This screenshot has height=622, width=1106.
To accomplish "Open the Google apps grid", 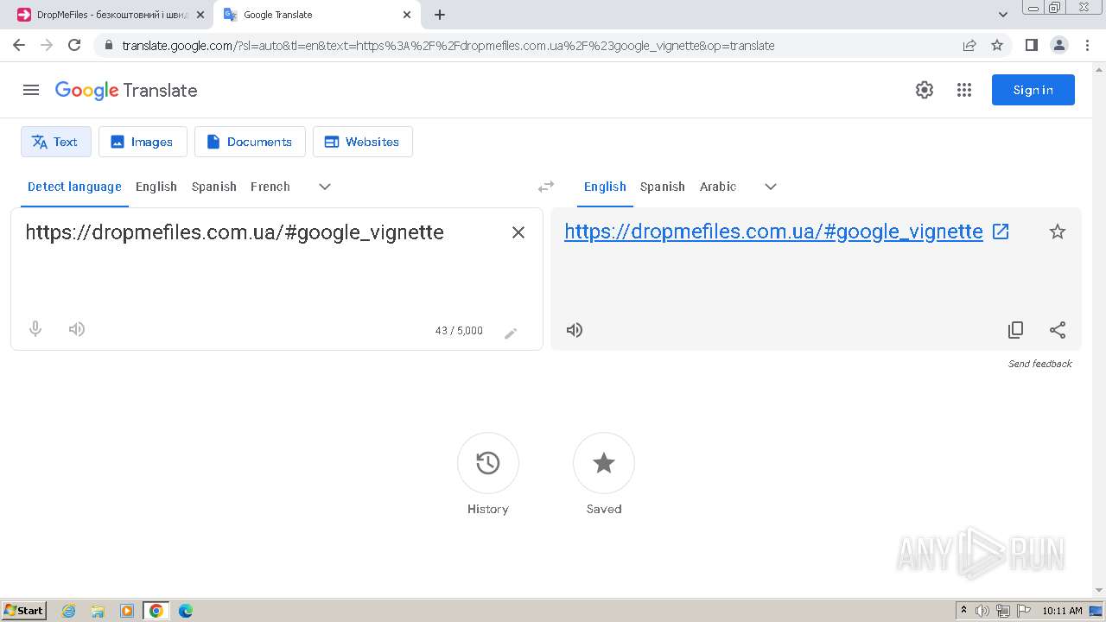I will (964, 90).
